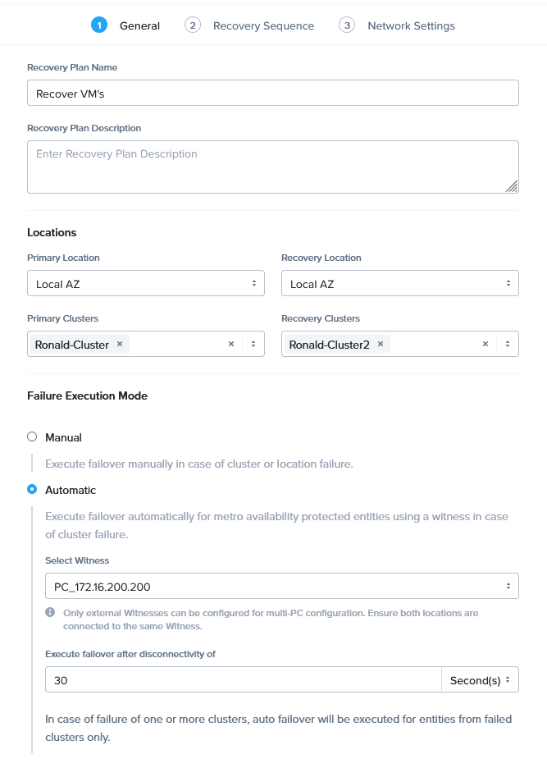Click the failover disconnectivity seconds field
Image resolution: width=547 pixels, height=768 pixels.
pyautogui.click(x=243, y=680)
